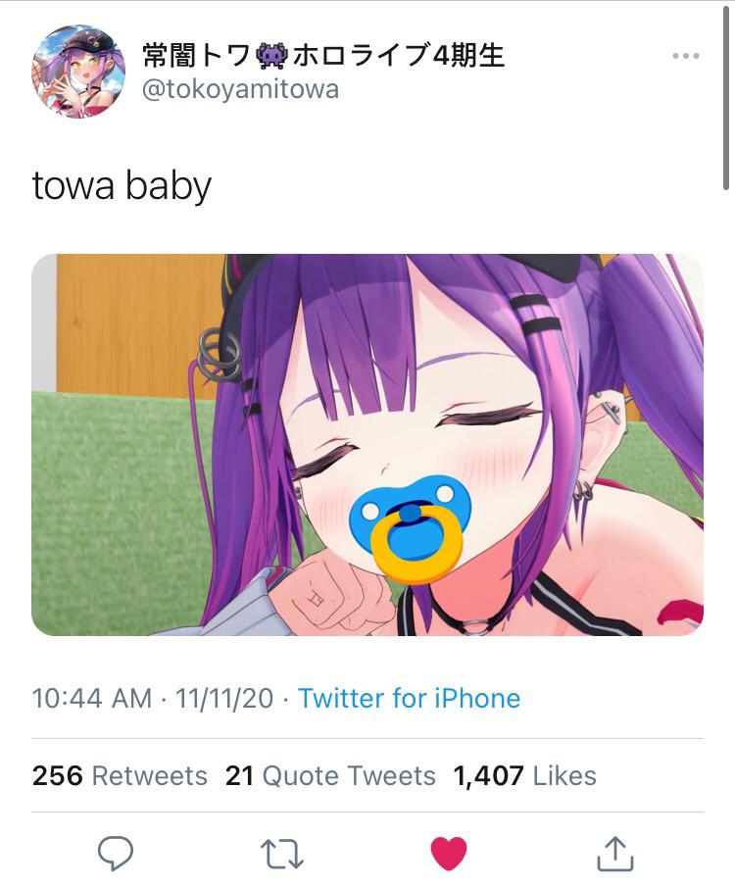
Task: Open the Twitter for iPhone source link
Action: [409, 698]
